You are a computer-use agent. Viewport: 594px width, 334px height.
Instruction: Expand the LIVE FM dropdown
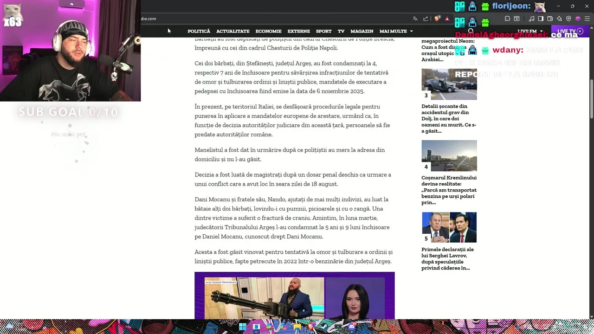pos(530,31)
